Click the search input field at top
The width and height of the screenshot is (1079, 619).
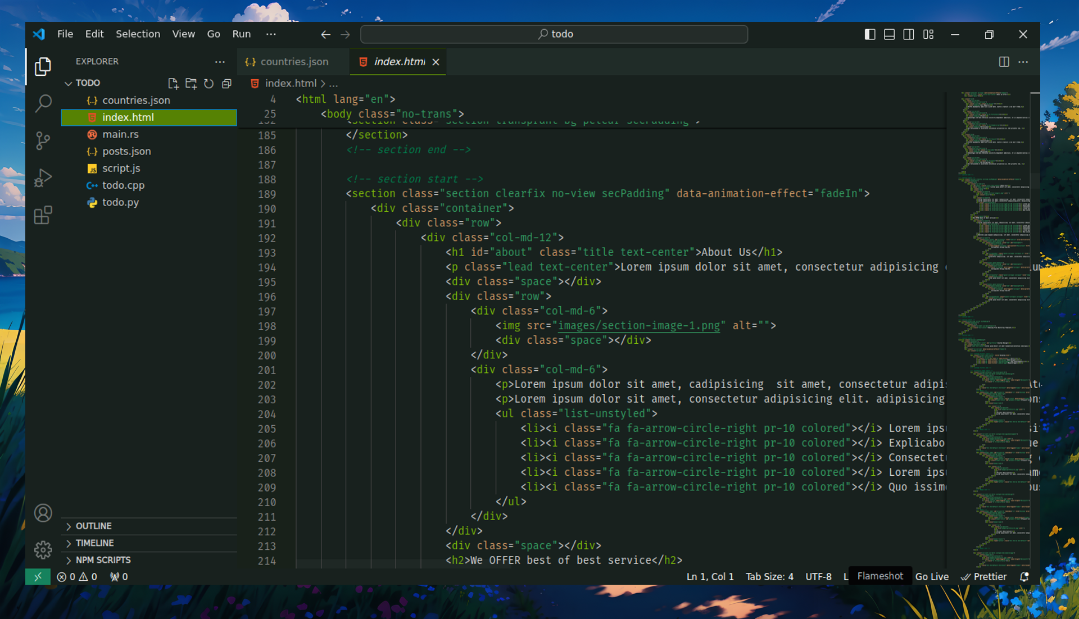[555, 33]
